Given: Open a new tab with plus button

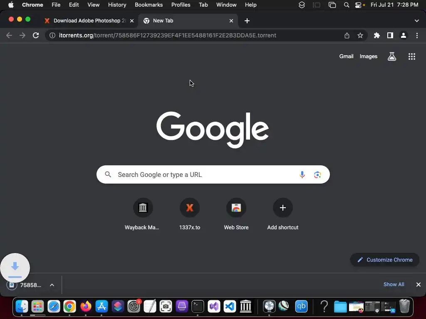Looking at the screenshot, I should [247, 21].
